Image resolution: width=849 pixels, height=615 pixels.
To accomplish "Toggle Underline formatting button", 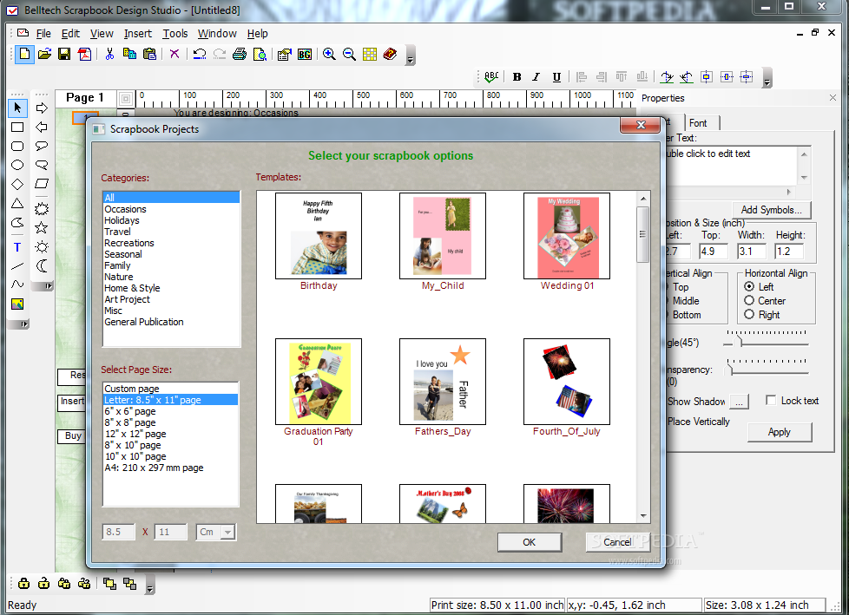I will click(x=556, y=77).
